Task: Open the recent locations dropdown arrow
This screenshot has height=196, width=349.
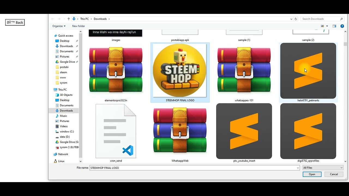Action: 64,19
